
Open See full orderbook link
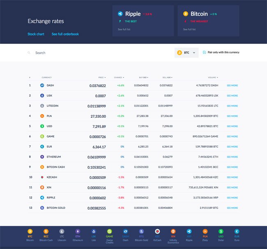coord(65,34)
